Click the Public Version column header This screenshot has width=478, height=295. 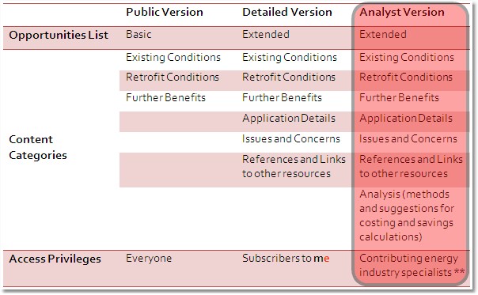pos(165,12)
